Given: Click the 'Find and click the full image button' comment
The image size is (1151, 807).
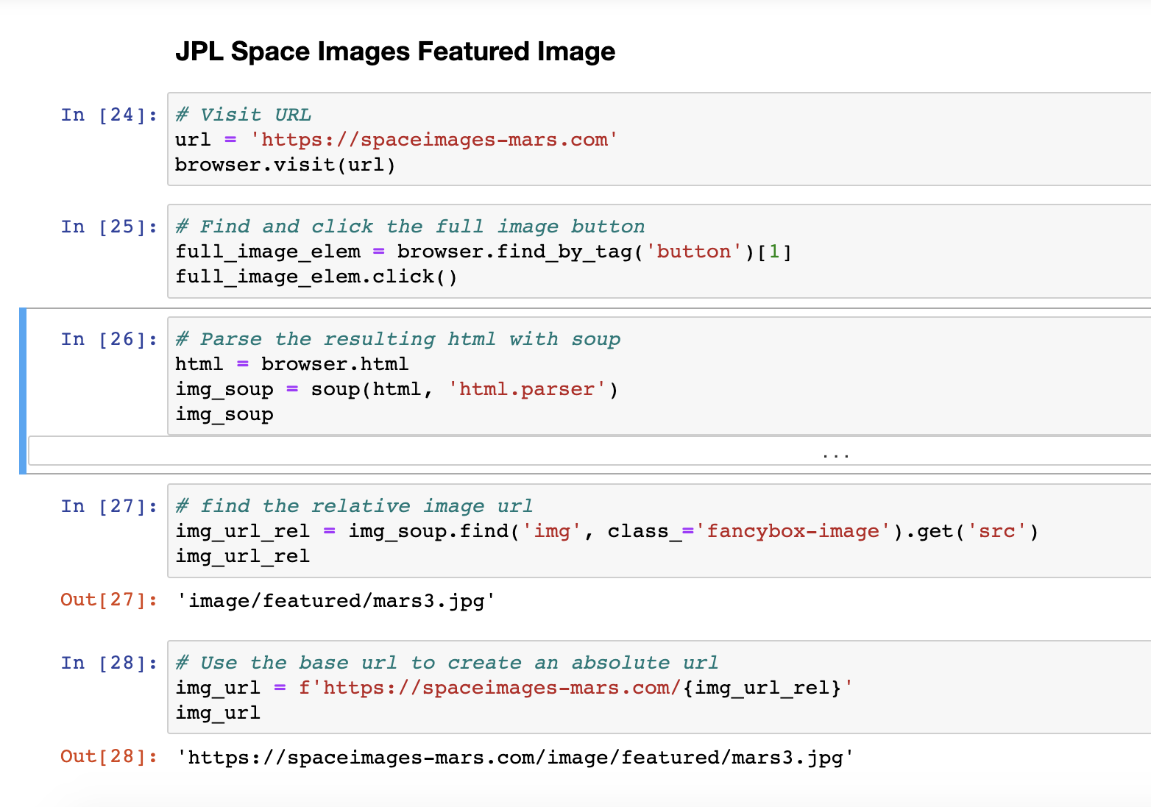Looking at the screenshot, I should coord(410,227).
